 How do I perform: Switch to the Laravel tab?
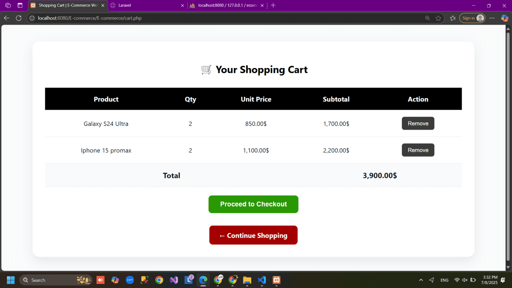coord(147,6)
